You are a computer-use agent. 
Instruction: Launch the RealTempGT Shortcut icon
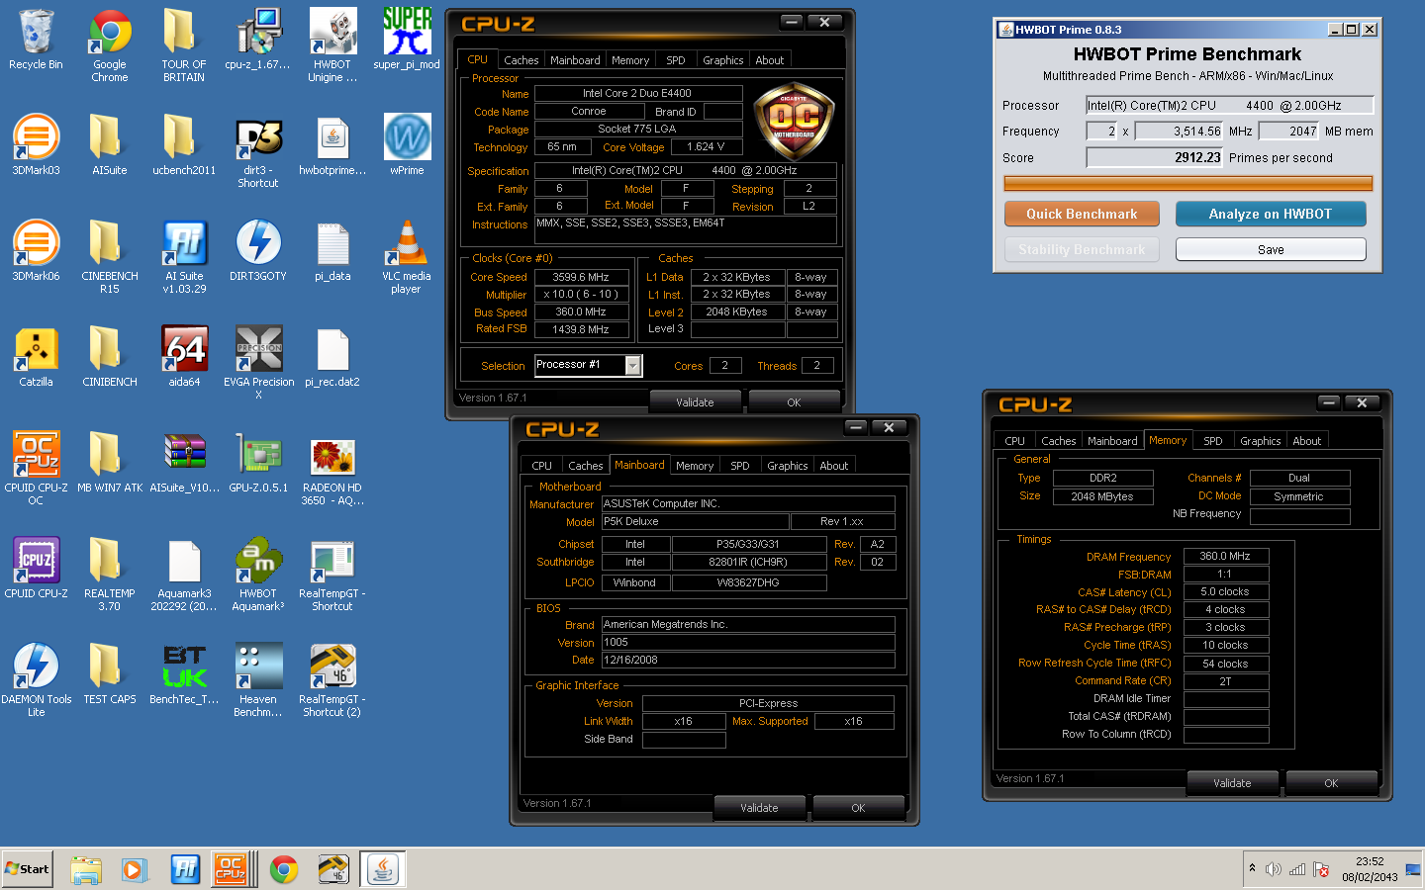point(332,574)
